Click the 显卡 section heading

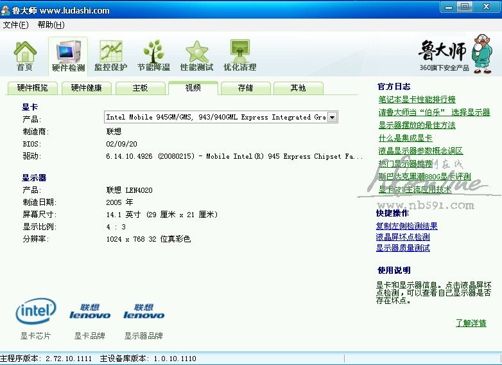pos(30,107)
